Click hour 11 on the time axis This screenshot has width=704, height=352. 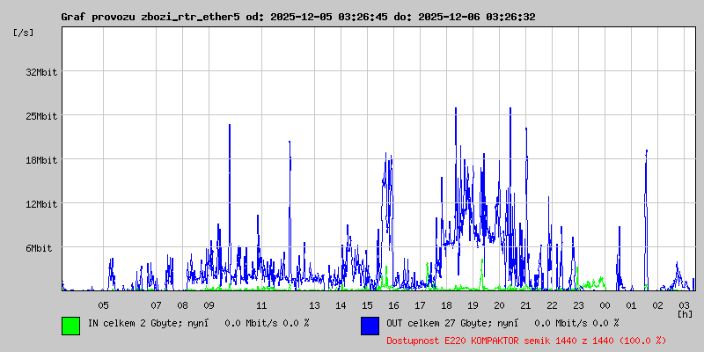click(x=261, y=305)
